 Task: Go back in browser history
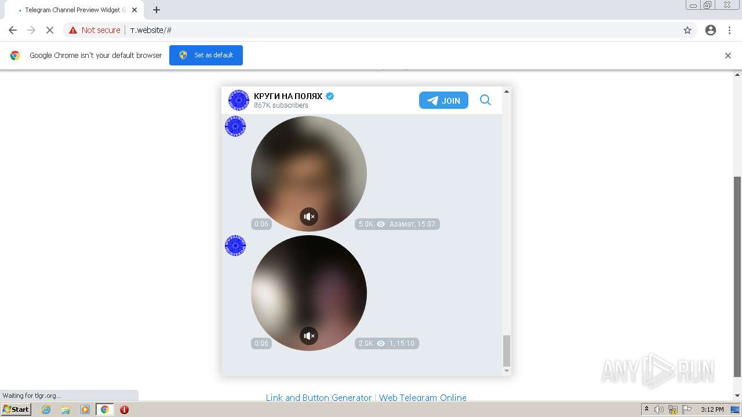click(13, 30)
